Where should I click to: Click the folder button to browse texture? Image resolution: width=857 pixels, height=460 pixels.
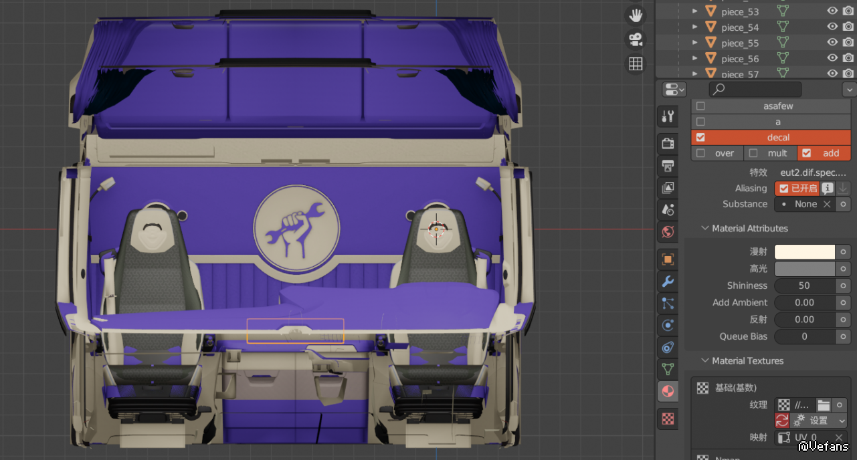[x=824, y=405]
